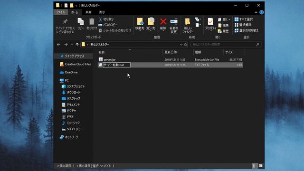Cut selection with scissors icon
This screenshot has height=171, width=304.
(x=106, y=19)
